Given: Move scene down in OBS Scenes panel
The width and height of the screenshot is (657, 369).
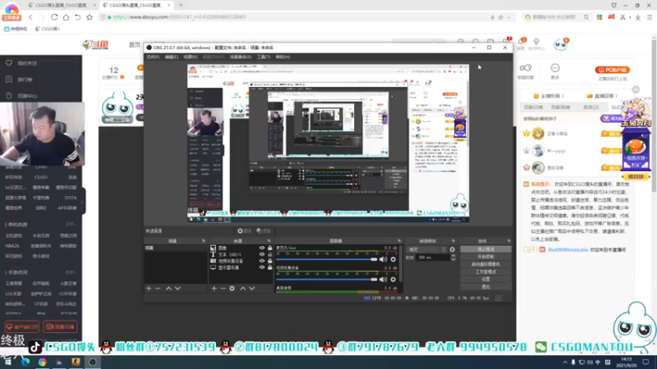Looking at the screenshot, I should (177, 289).
